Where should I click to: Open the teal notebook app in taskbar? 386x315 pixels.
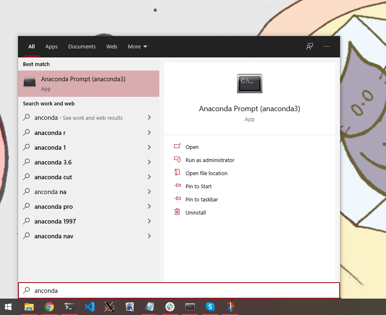pyautogui.click(x=149, y=307)
